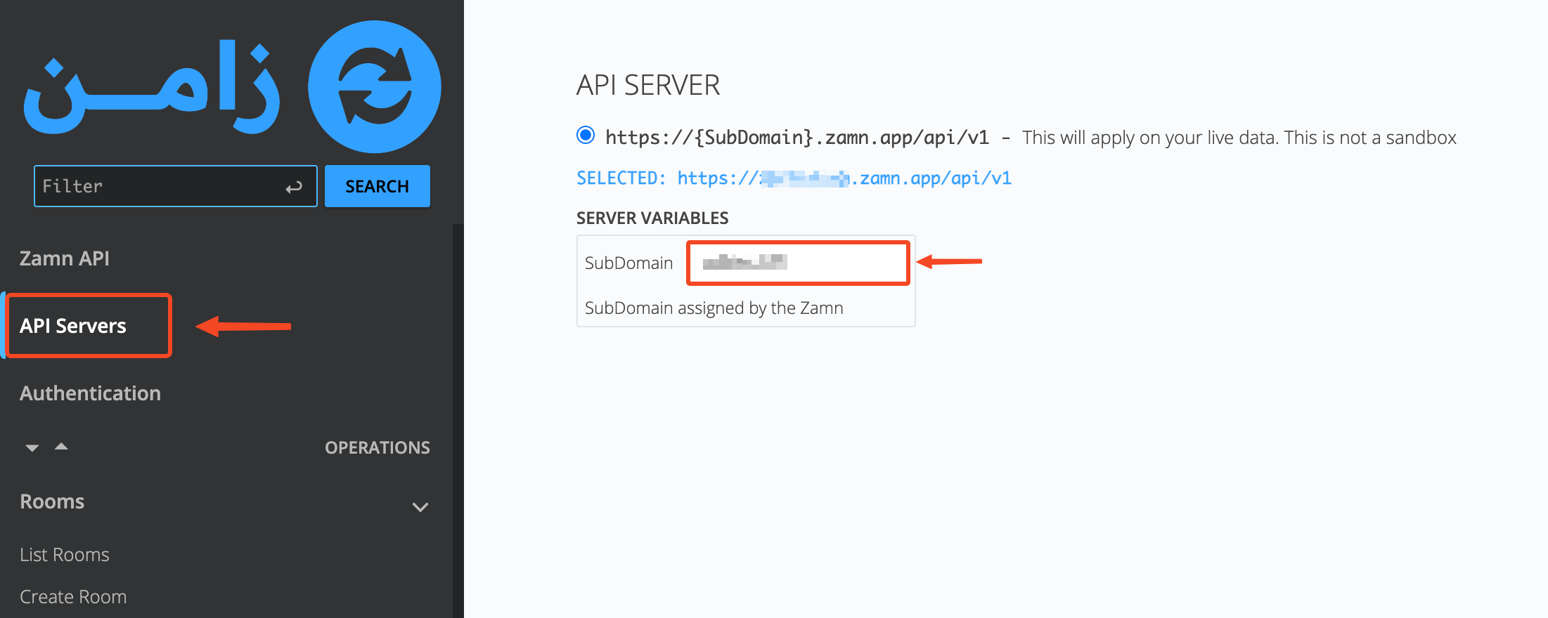This screenshot has width=1548, height=618.
Task: Click the Zamn sync logo icon
Action: 375,86
